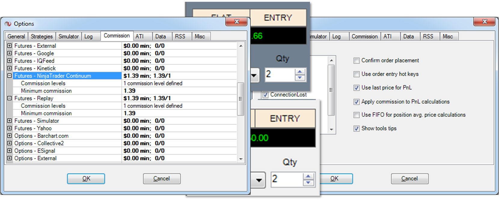Increase quantity in upper Qty spinner
Screen dimensions: 499x200
click(300, 71)
